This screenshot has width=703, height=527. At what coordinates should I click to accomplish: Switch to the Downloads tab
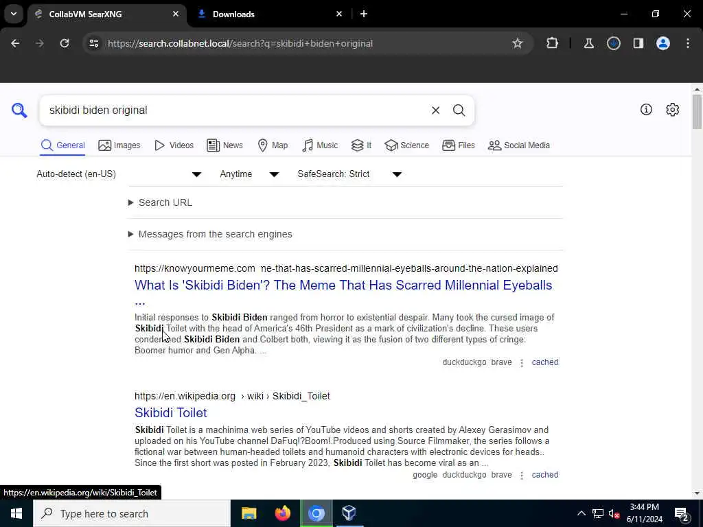[x=269, y=14]
